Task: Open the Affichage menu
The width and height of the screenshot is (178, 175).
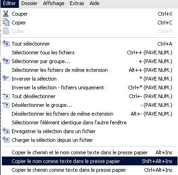Action: pyautogui.click(x=53, y=3)
